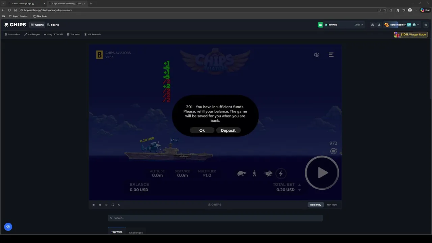Screen dimensions: 432x243
Task: Toggle theatre mode icon below game
Action: click(93, 205)
